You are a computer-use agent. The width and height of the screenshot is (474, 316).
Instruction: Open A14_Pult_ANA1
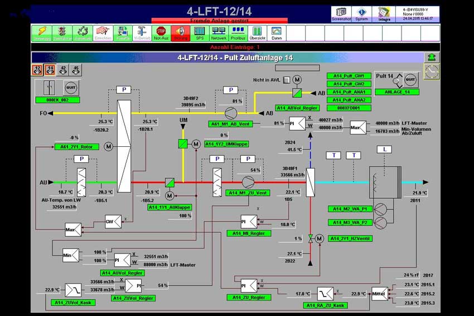[349, 92]
